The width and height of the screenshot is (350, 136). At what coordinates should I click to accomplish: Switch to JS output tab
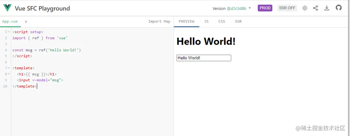pyautogui.click(x=206, y=21)
